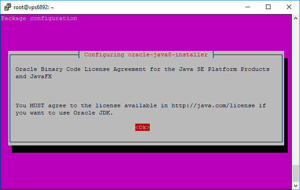Close the root@vps6892 session window
Viewport: 300px width, 190px height.
click(x=289, y=7)
